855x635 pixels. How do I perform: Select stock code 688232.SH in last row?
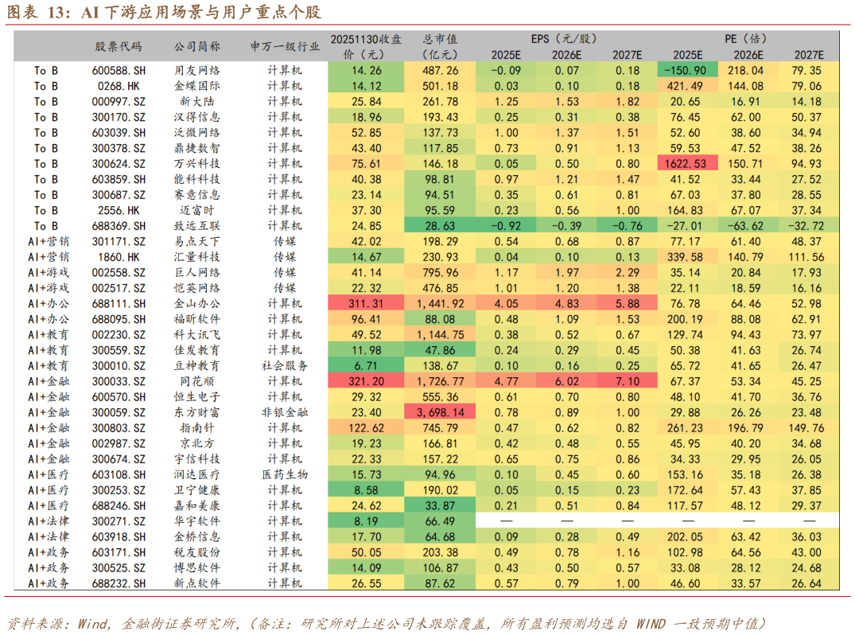click(x=119, y=583)
